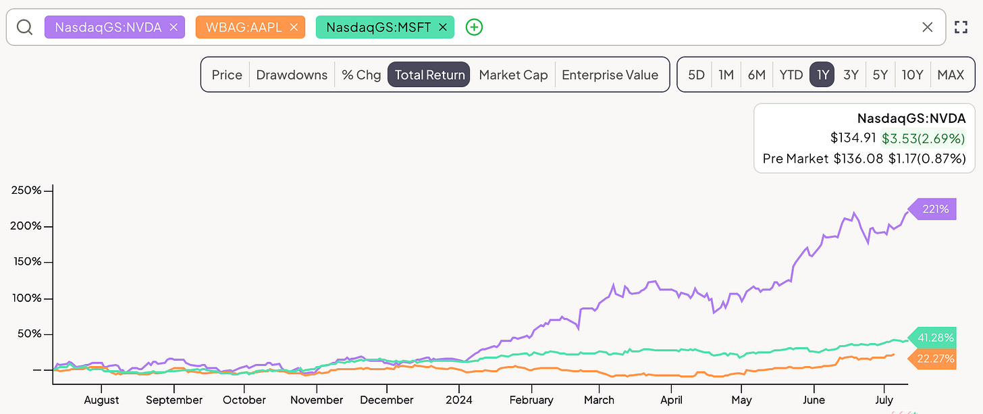Click the 2024 x-axis label
983x414 pixels.
point(459,400)
